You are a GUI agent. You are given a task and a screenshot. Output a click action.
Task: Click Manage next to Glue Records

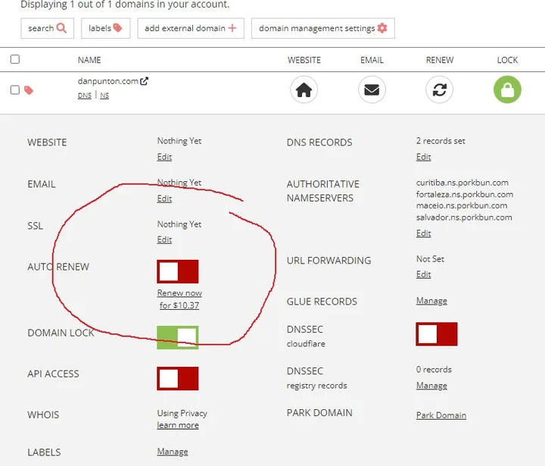tap(431, 301)
